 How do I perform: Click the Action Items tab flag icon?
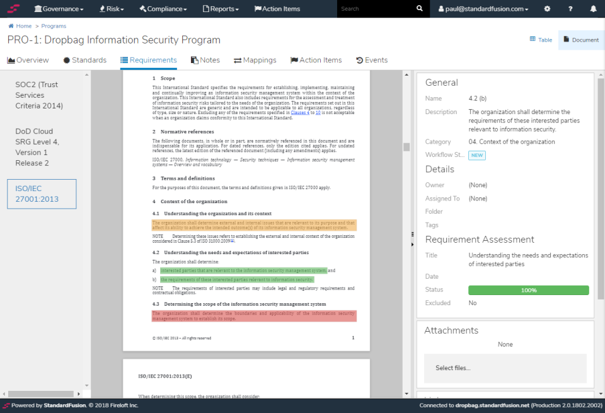[x=294, y=60]
